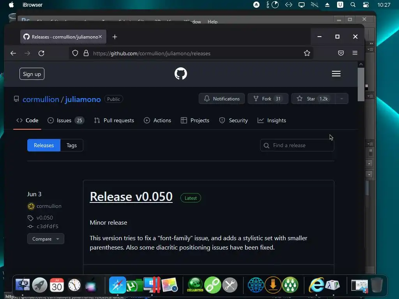Image resolution: width=399 pixels, height=299 pixels.
Task: Select the Releases toggle button
Action: [x=44, y=145]
